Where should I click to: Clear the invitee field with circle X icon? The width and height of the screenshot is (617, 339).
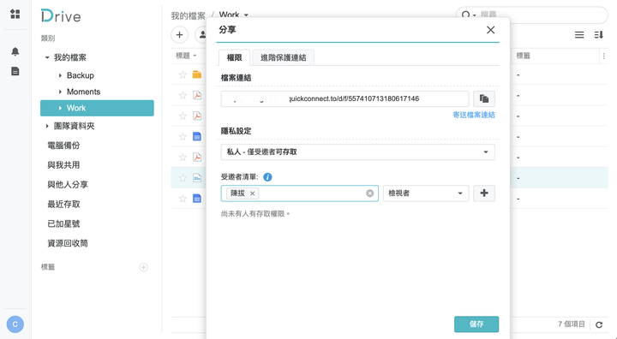pos(370,193)
